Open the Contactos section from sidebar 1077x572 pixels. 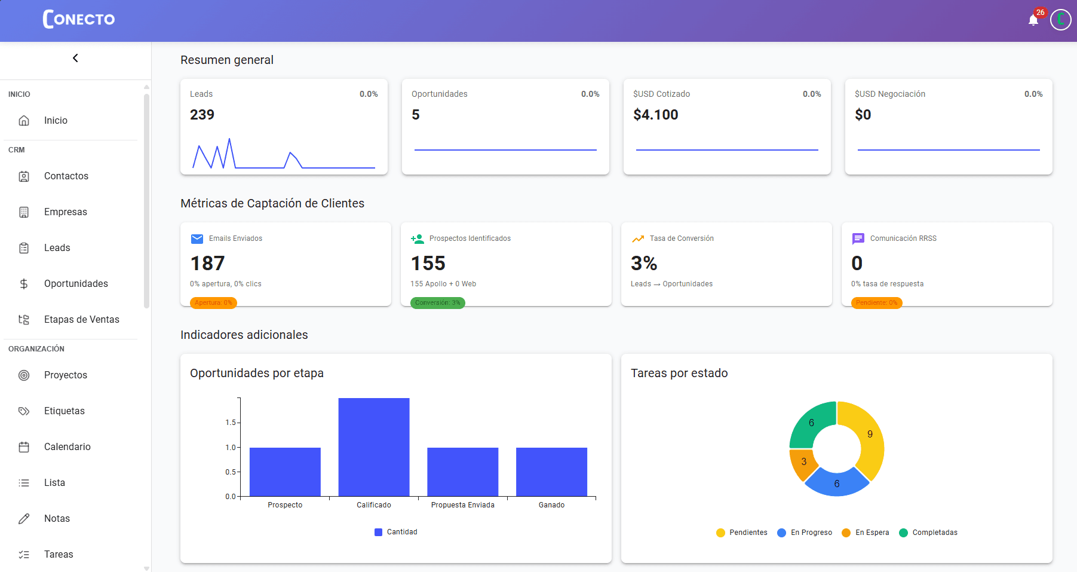(x=66, y=176)
